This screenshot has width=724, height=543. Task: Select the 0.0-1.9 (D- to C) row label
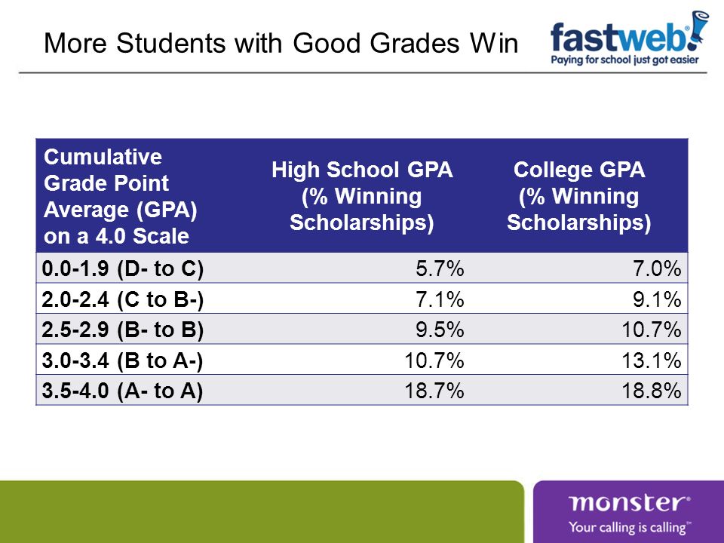click(x=123, y=268)
